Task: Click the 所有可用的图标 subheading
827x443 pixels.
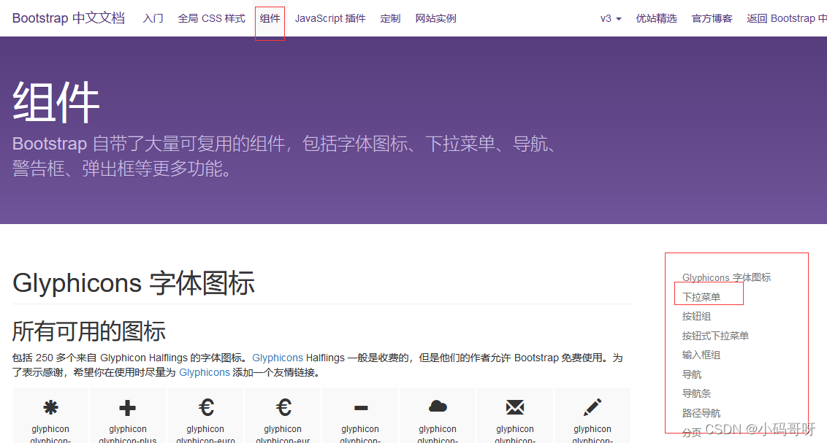Action: [89, 331]
